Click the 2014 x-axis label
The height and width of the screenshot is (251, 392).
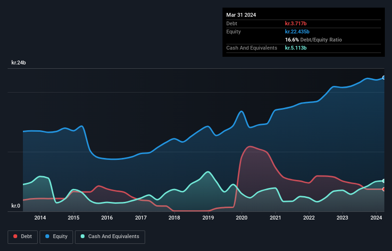(40, 218)
